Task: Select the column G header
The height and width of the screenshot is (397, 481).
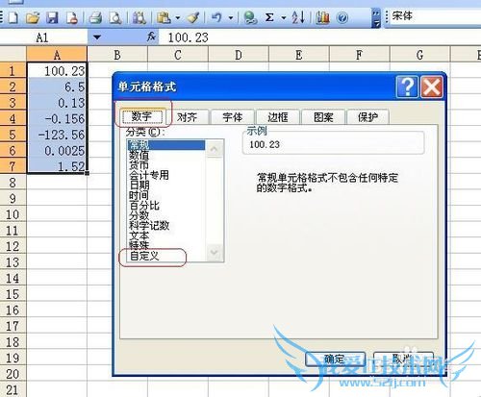Action: pyautogui.click(x=420, y=55)
